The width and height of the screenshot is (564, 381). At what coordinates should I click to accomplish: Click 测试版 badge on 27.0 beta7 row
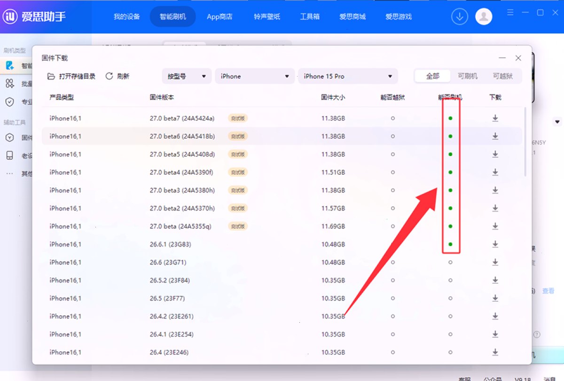click(237, 118)
